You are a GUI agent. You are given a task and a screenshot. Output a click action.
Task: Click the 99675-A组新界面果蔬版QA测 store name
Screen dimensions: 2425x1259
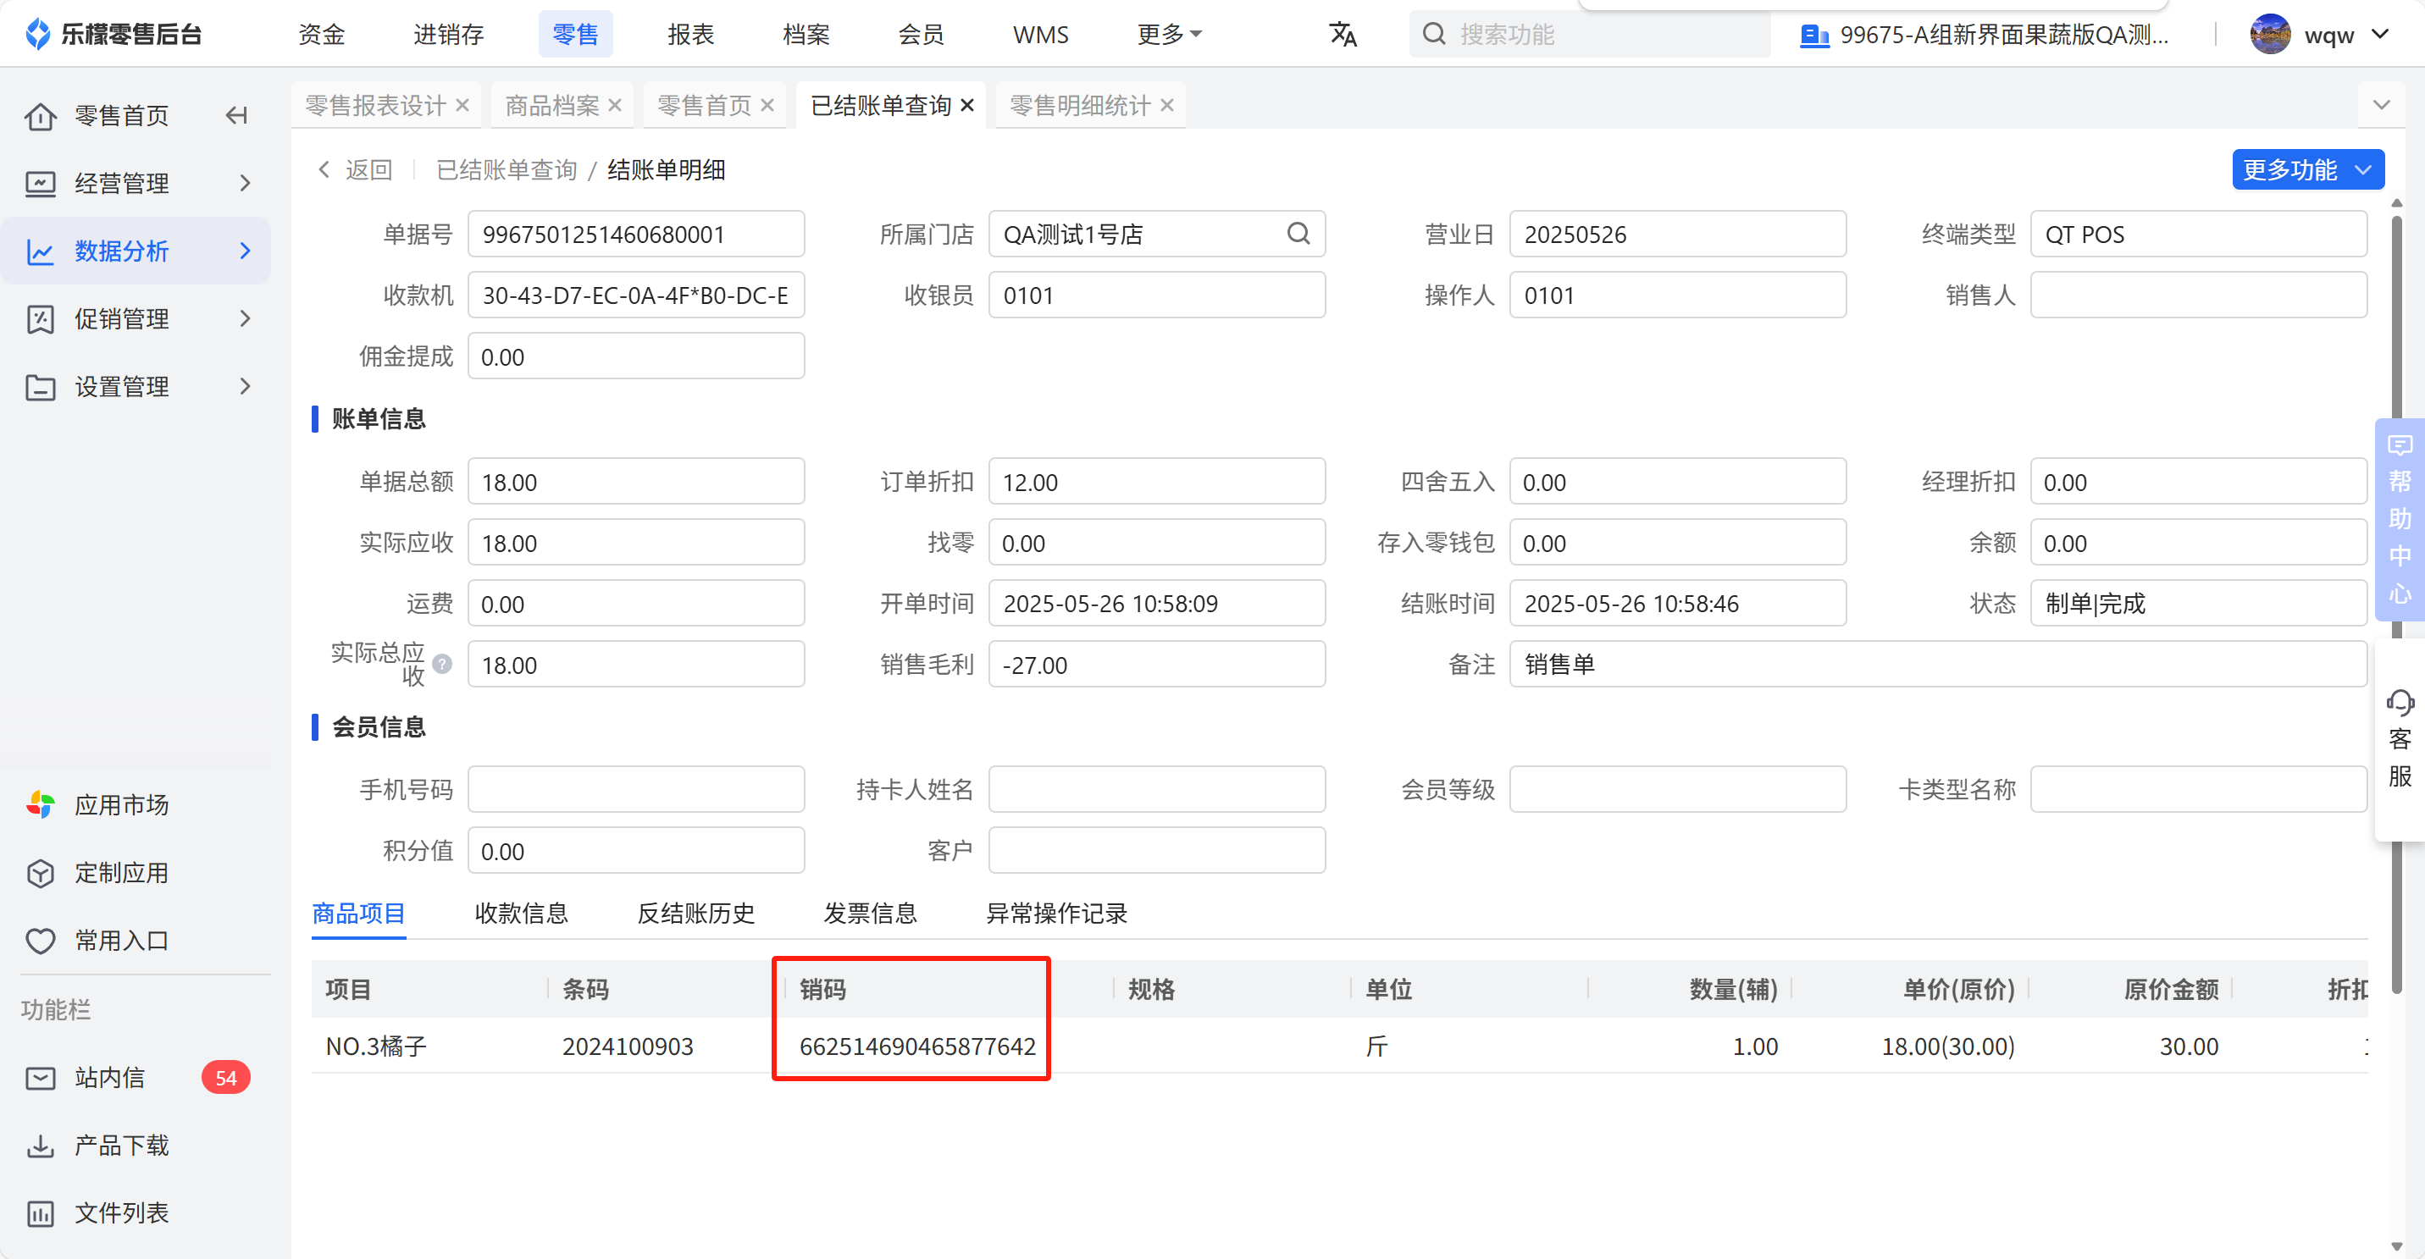pyautogui.click(x=2004, y=35)
